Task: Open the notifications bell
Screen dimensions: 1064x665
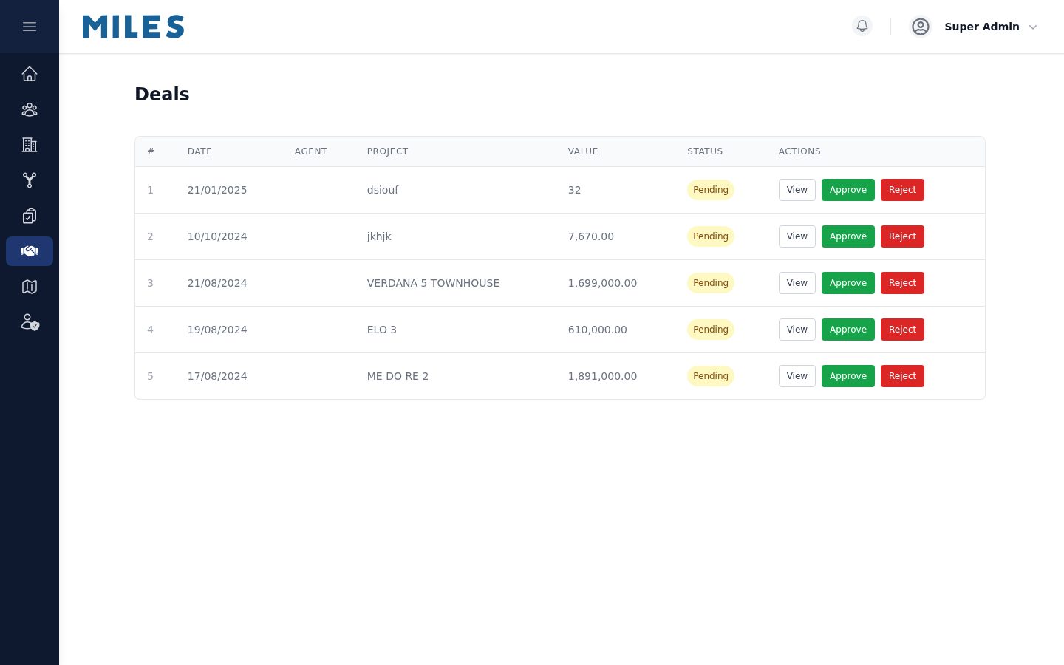Action: 862,27
